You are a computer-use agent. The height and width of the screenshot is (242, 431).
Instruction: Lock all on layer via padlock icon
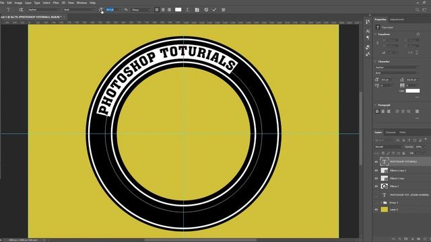click(x=404, y=153)
